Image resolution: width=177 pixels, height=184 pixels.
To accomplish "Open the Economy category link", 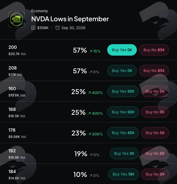I will click(x=39, y=11).
